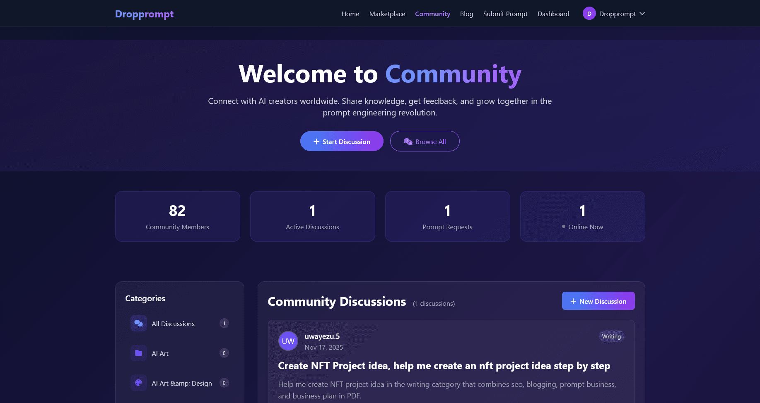Click the folder icon beside AI Art
The image size is (760, 403).
(138, 353)
